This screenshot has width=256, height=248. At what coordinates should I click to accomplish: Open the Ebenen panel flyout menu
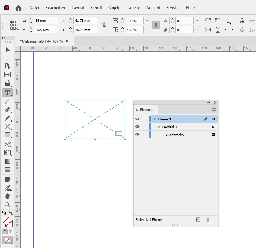(x=214, y=109)
